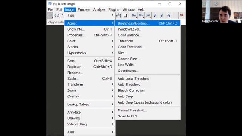Open the LUT menu tool
This screenshot has width=242, height=136.
click(148, 15)
